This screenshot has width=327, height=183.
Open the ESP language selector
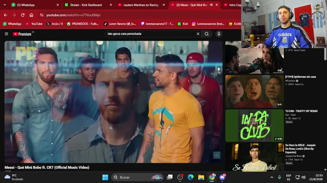tap(288, 177)
